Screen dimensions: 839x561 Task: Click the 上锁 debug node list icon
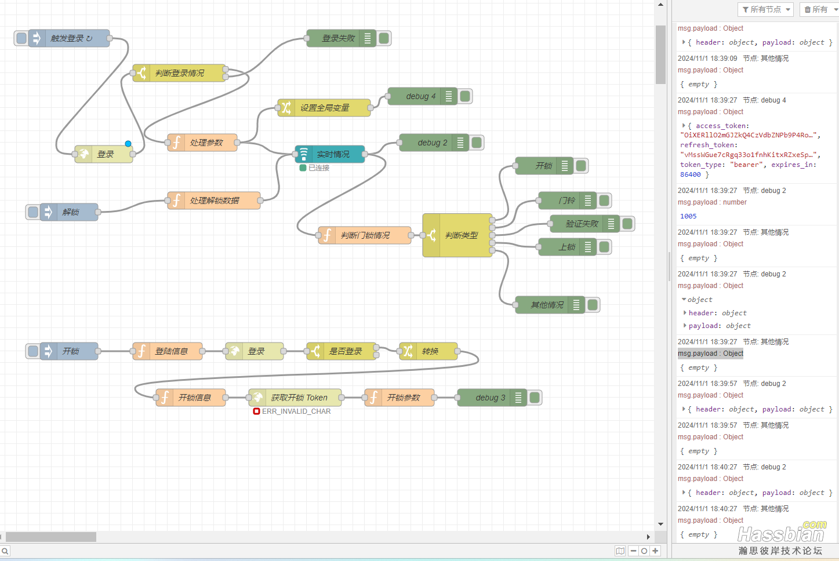588,247
